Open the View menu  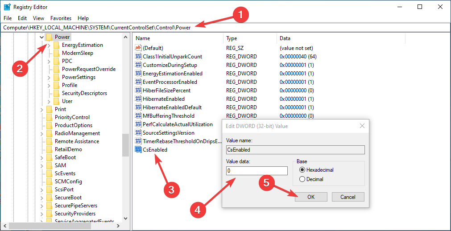pos(38,18)
